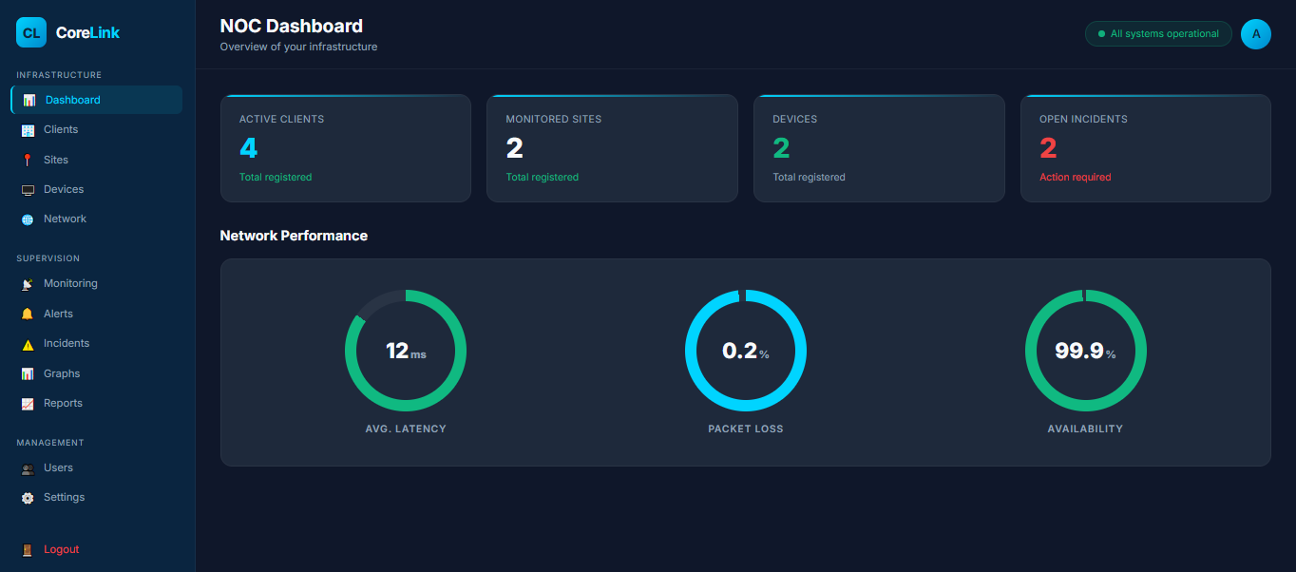Click the Settings gear icon
Image resolution: width=1296 pixels, height=572 pixels.
click(28, 498)
